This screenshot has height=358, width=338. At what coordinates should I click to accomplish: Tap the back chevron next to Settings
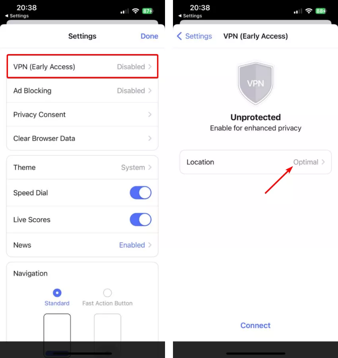click(179, 36)
